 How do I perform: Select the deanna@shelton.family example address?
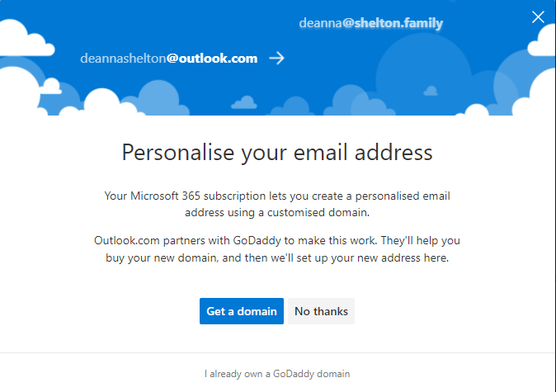[371, 23]
